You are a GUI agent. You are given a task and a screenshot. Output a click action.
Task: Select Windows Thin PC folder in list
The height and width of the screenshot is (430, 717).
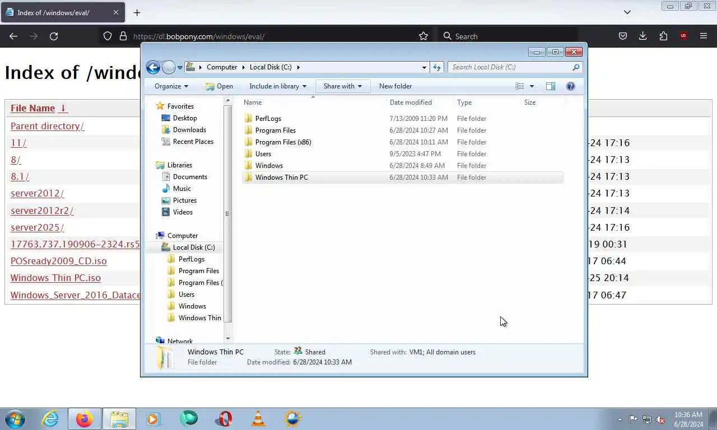(x=402, y=177)
